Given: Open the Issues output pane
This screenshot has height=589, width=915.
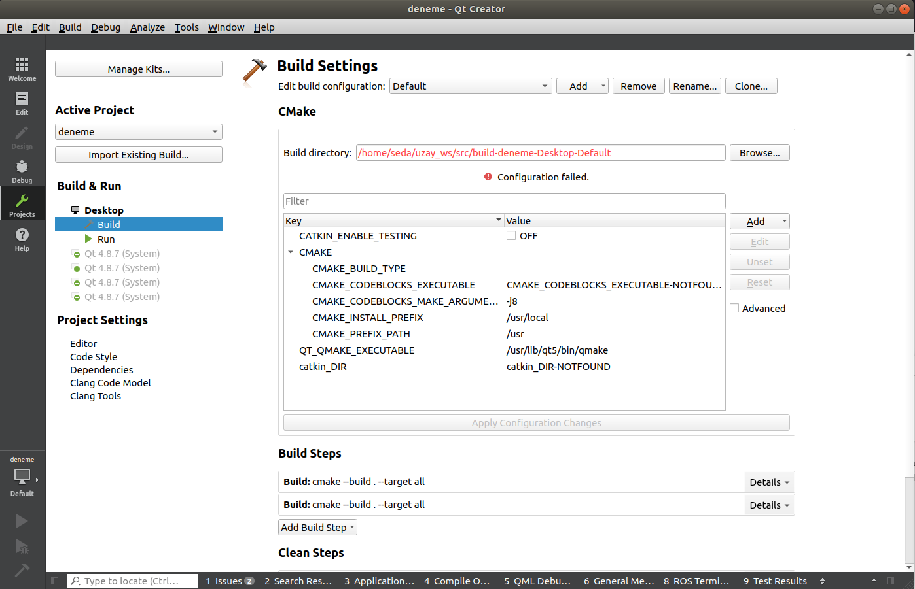Looking at the screenshot, I should pos(229,581).
